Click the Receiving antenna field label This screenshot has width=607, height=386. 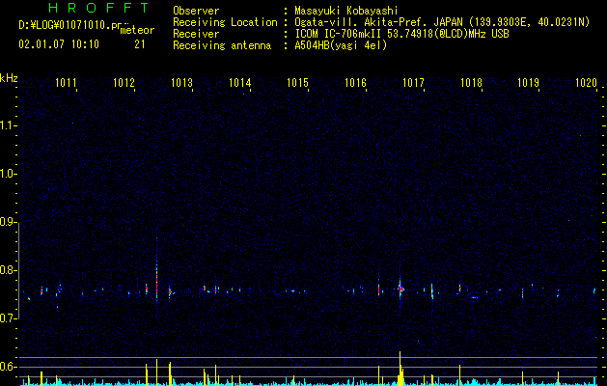tap(222, 45)
